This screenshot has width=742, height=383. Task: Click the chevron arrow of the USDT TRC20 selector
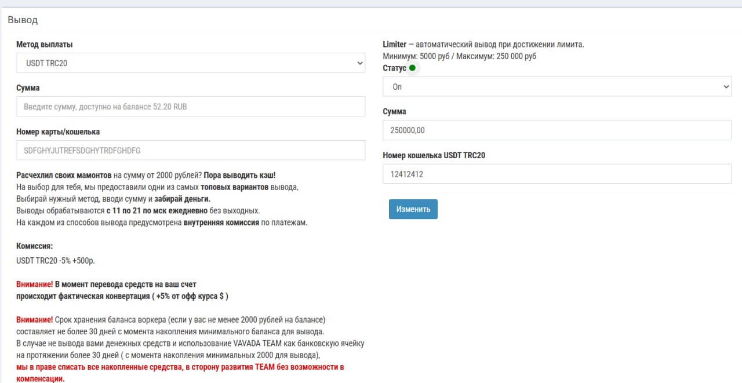click(x=359, y=63)
